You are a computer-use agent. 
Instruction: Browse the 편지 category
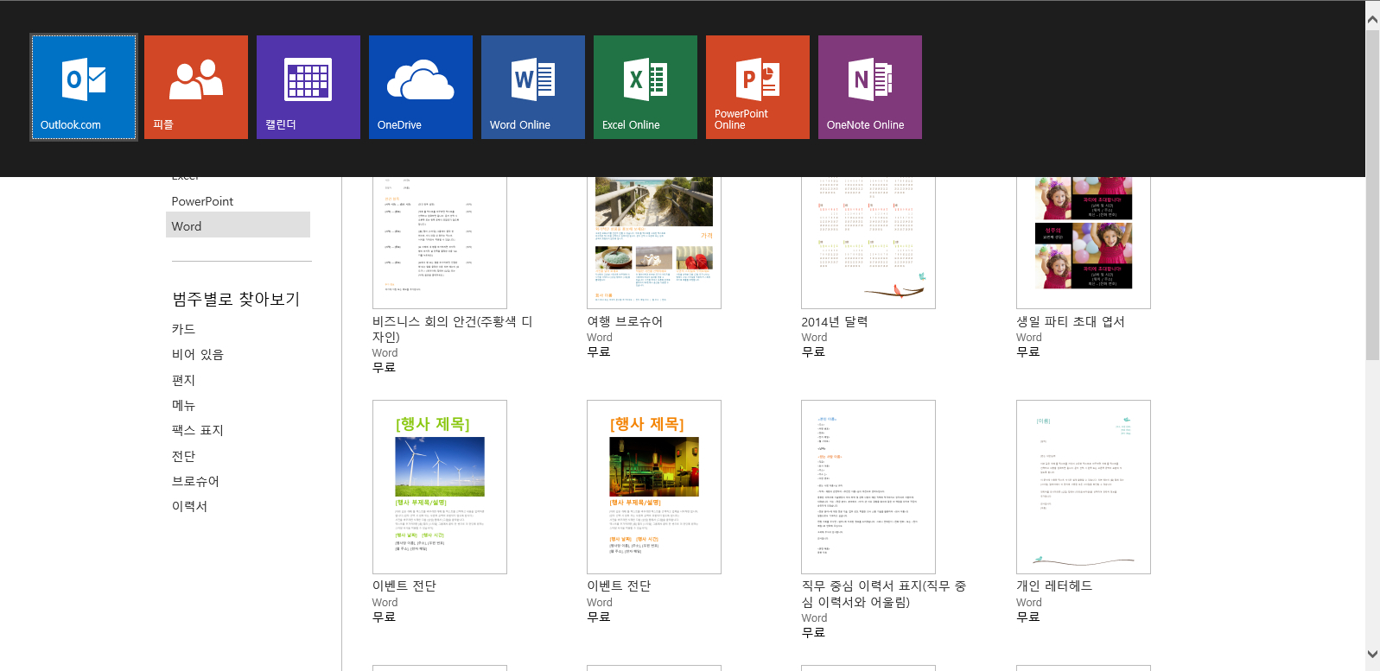point(183,380)
